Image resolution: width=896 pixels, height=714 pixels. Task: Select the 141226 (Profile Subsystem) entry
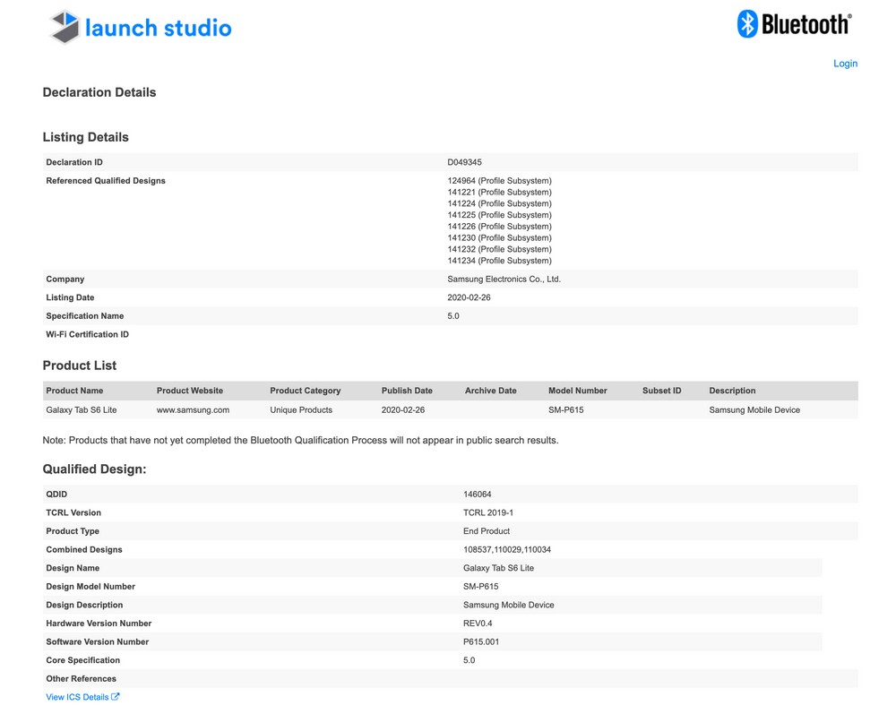pyautogui.click(x=499, y=226)
